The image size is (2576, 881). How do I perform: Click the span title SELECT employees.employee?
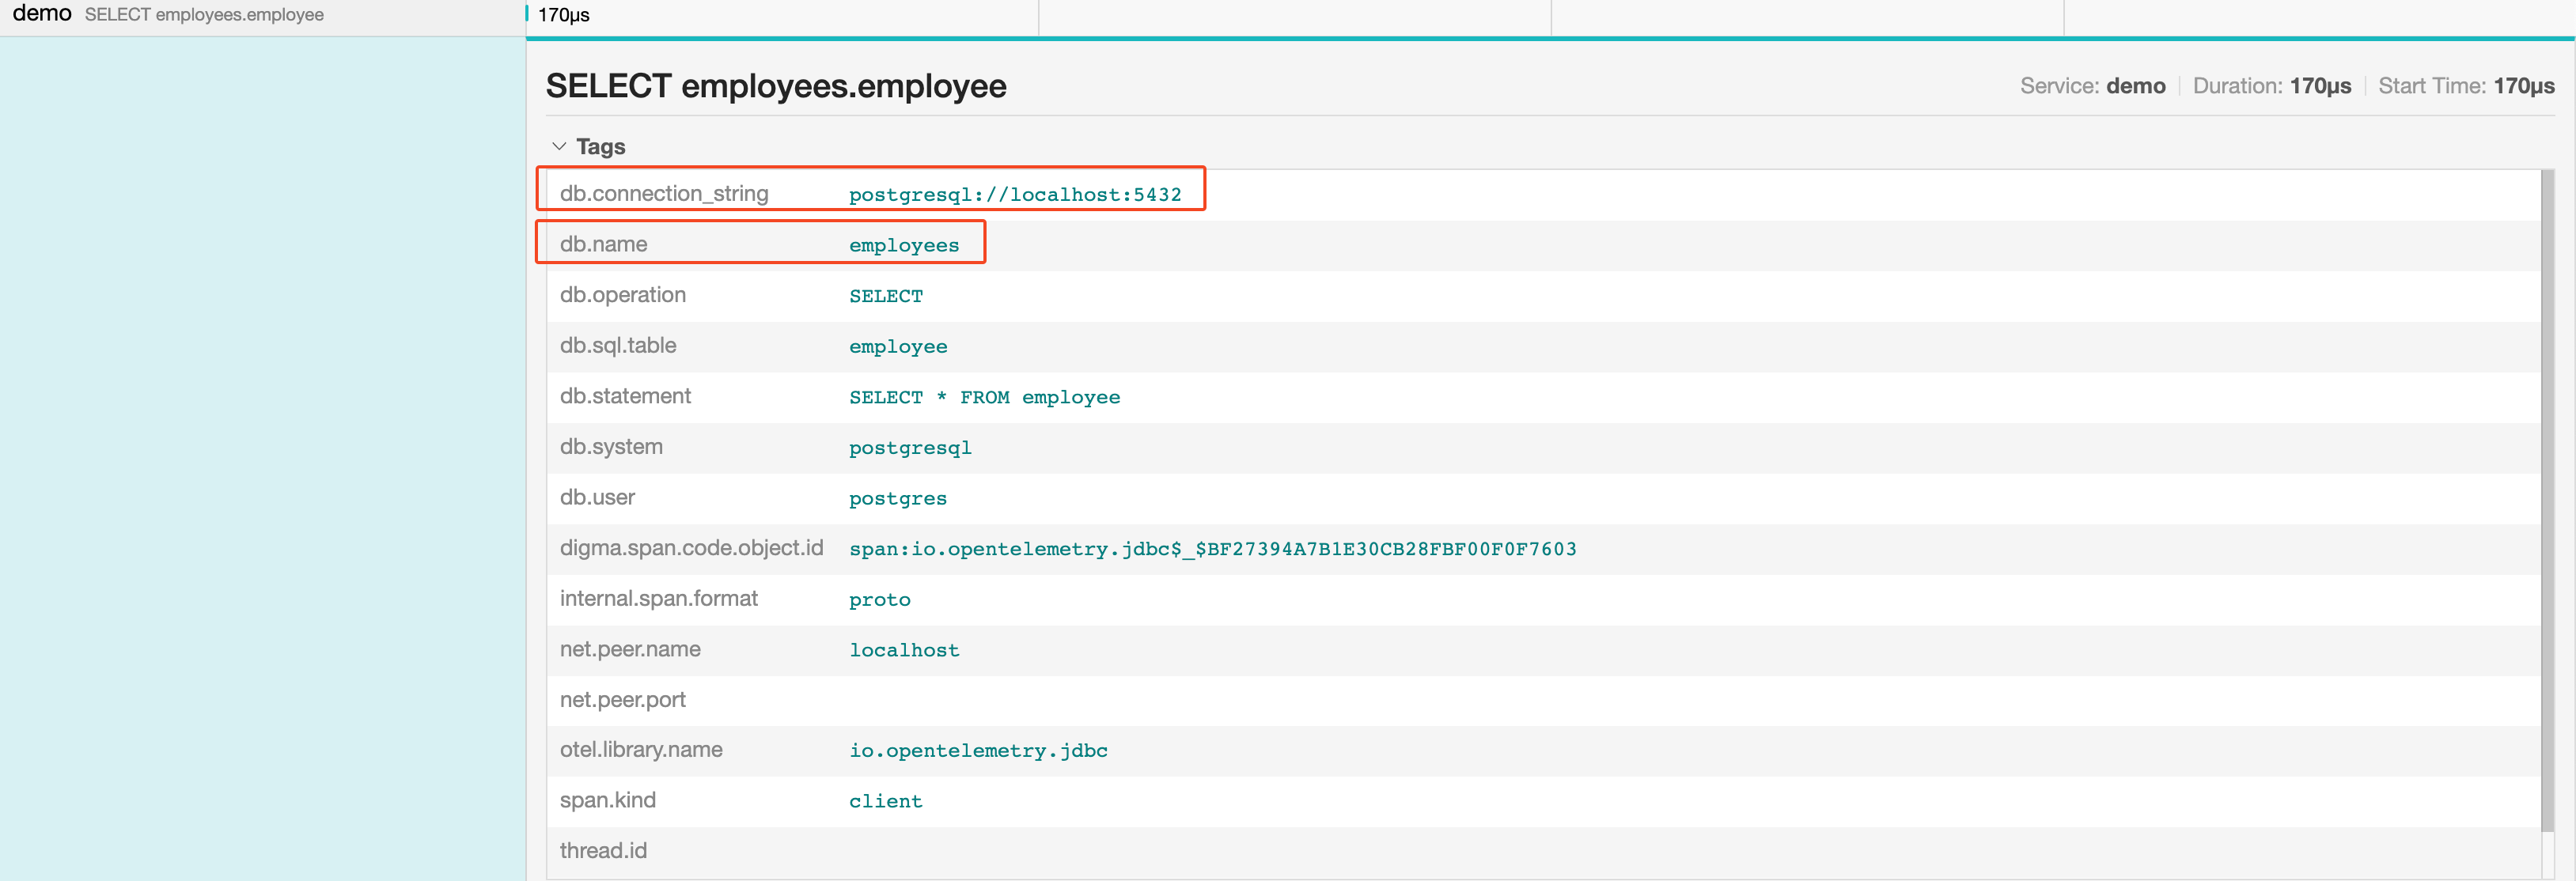[776, 86]
